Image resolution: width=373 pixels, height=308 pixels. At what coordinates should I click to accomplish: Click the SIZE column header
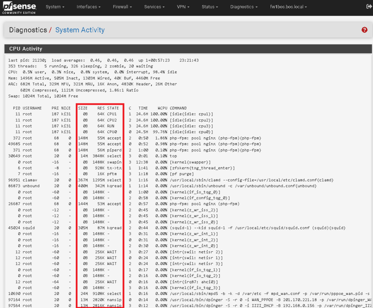[83, 108]
